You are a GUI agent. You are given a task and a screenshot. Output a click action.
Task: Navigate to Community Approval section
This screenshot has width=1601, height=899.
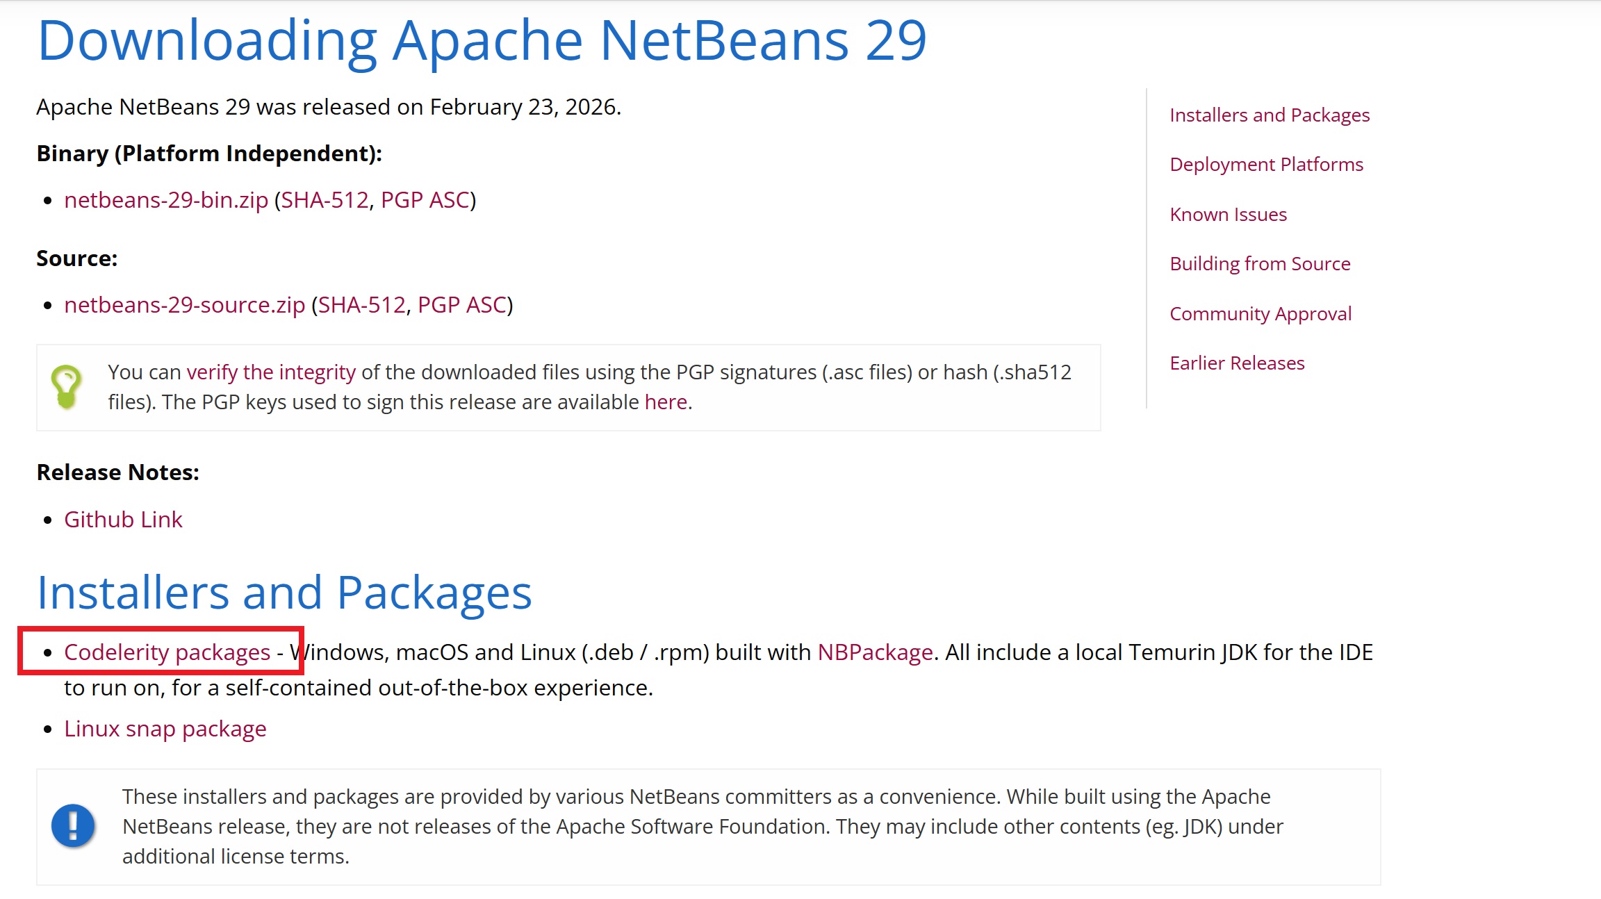[x=1261, y=314]
